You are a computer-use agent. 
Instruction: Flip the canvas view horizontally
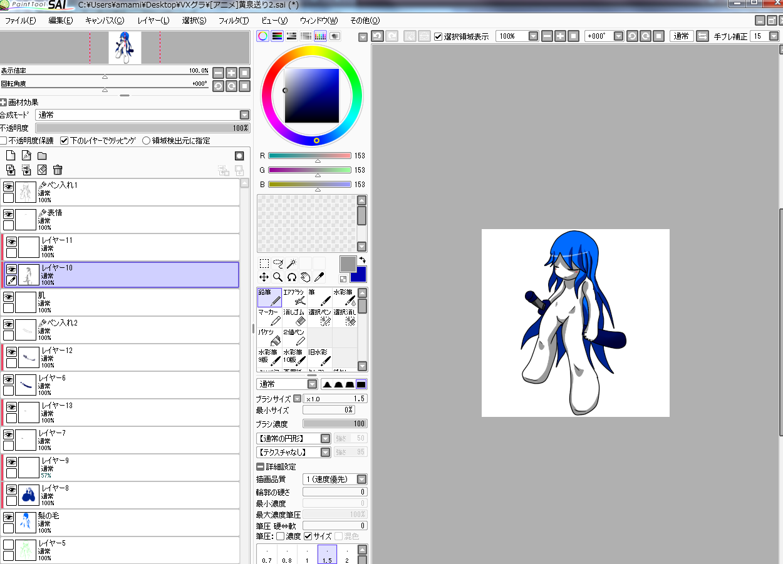pyautogui.click(x=702, y=36)
